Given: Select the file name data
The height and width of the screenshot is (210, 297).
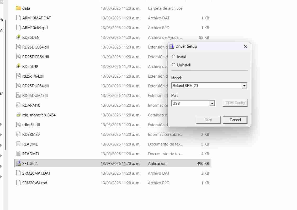Looking at the screenshot, I should 26,8.
